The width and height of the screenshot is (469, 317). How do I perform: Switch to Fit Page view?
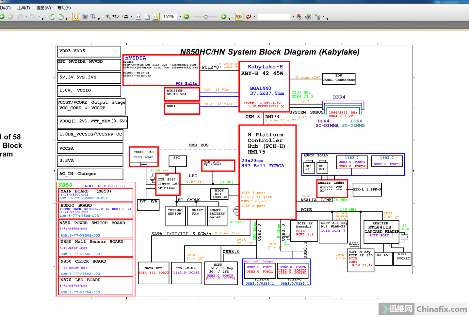147,16
